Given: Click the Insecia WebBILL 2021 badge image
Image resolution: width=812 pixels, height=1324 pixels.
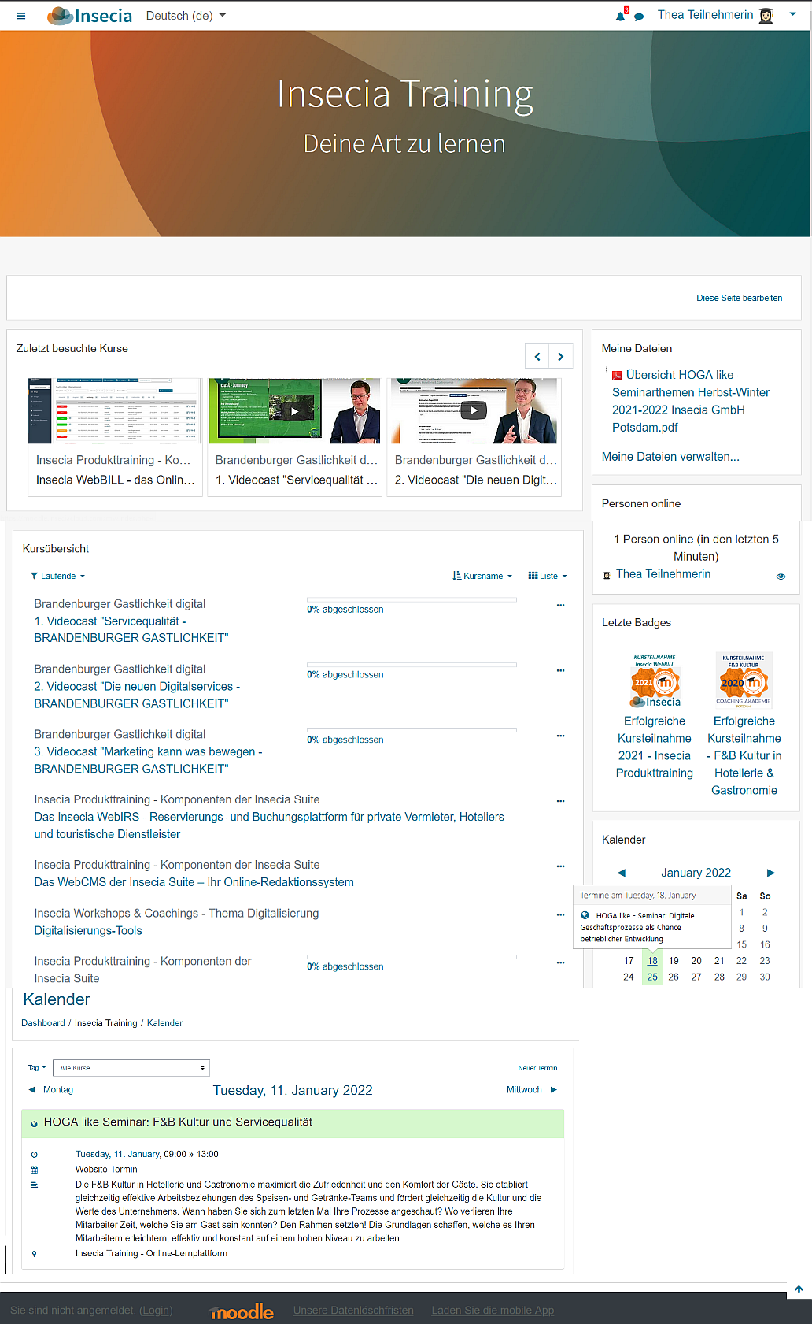Looking at the screenshot, I should pos(655,681).
